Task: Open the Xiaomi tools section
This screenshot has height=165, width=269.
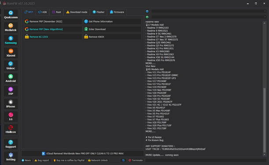Action: [11, 53]
